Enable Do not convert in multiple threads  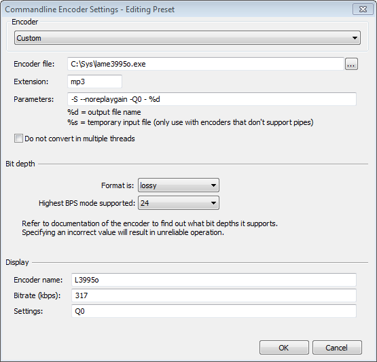tap(18, 139)
